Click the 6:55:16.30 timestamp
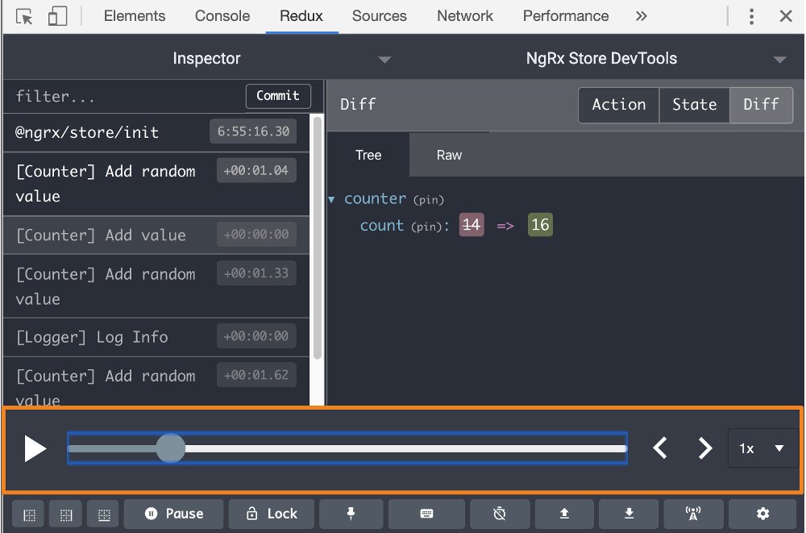The image size is (806, 533). click(x=253, y=131)
